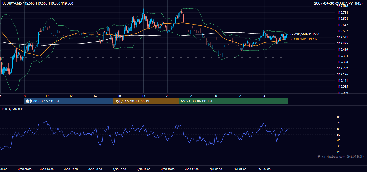Click price axis label 119.475

click(342, 44)
